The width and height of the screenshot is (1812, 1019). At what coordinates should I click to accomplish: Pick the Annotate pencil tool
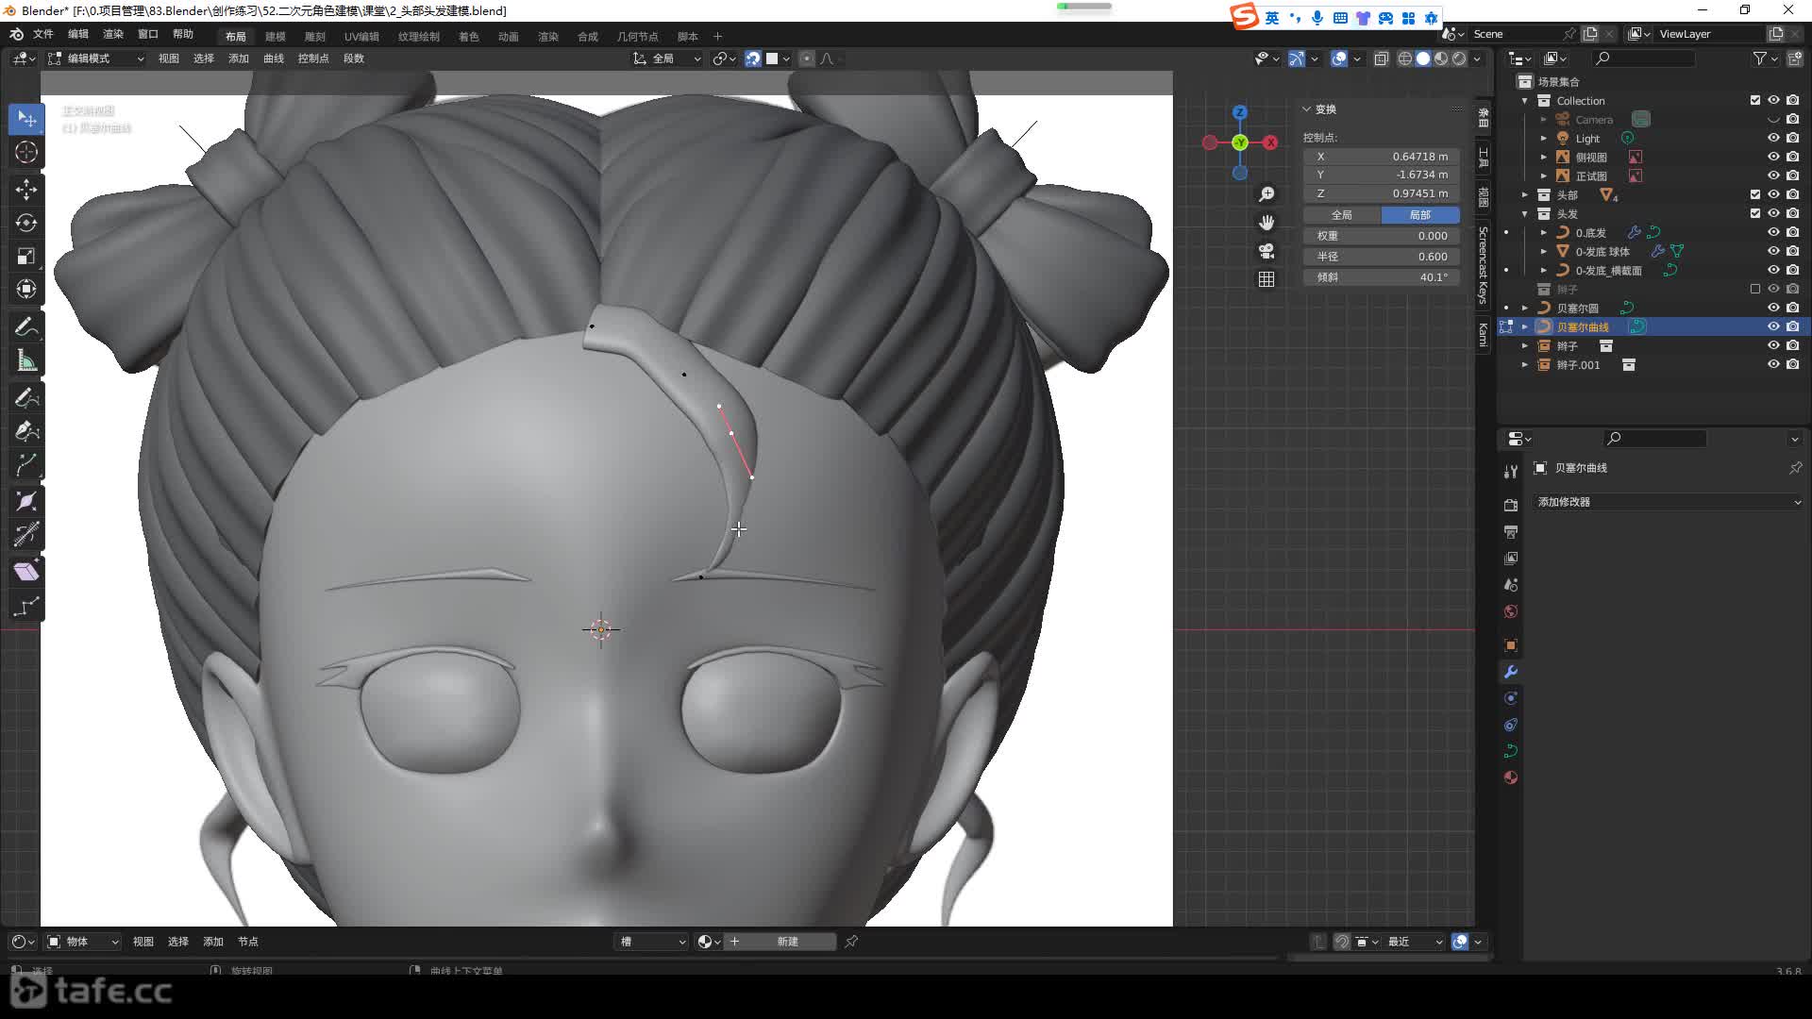[26, 327]
